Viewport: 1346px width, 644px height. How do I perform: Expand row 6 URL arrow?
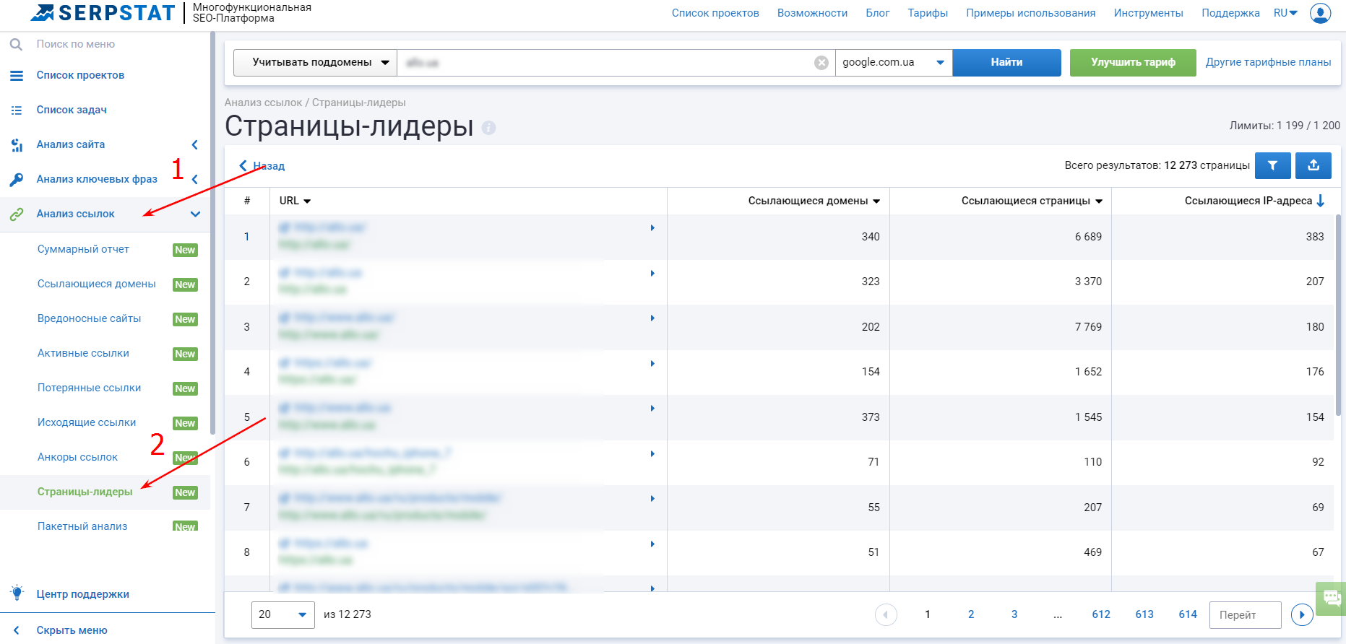tap(652, 454)
